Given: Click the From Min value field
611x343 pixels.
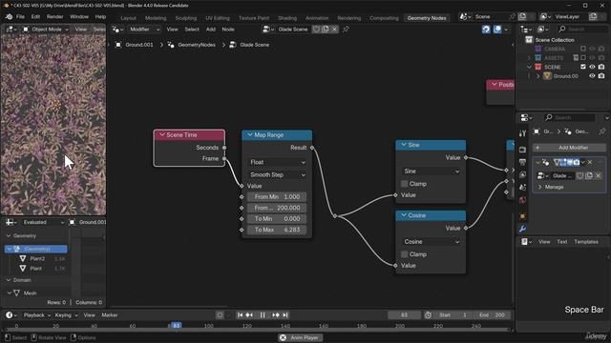Looking at the screenshot, I should (x=277, y=197).
